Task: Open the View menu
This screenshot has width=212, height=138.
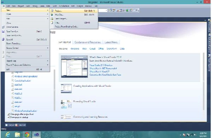Action: pyautogui.click(x=14, y=6)
